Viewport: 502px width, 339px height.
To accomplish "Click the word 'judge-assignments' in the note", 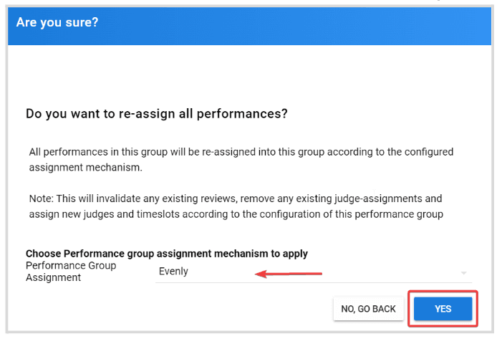I will (379, 199).
